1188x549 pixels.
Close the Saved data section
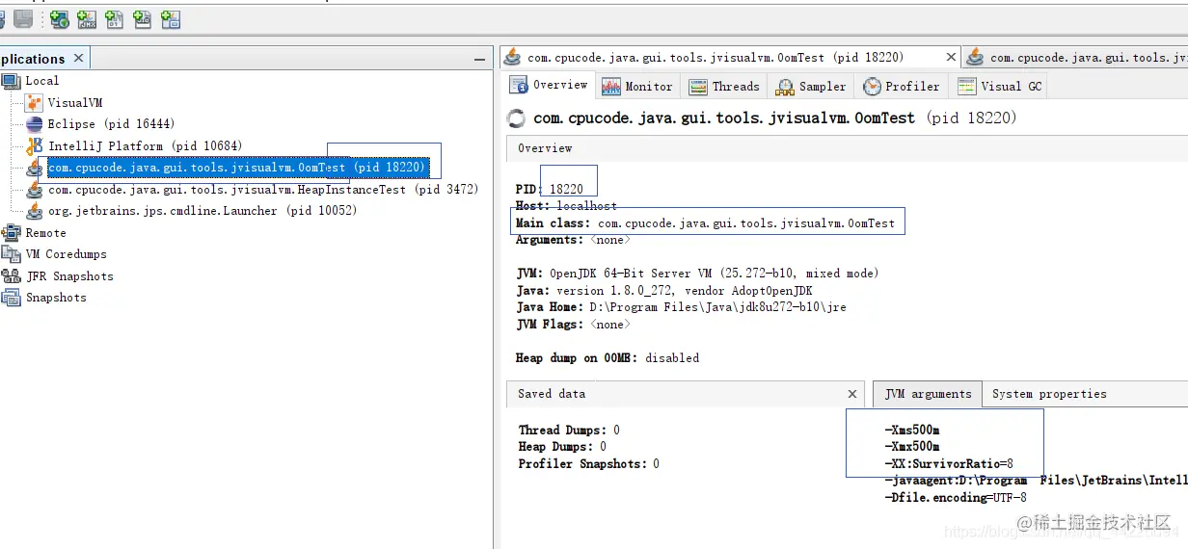pyautogui.click(x=852, y=394)
